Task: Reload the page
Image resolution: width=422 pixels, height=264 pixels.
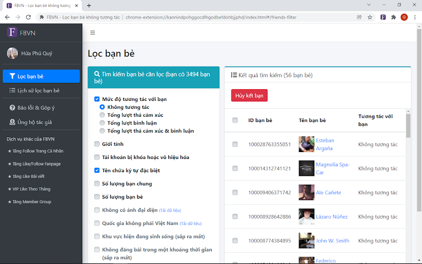Action: point(28,17)
